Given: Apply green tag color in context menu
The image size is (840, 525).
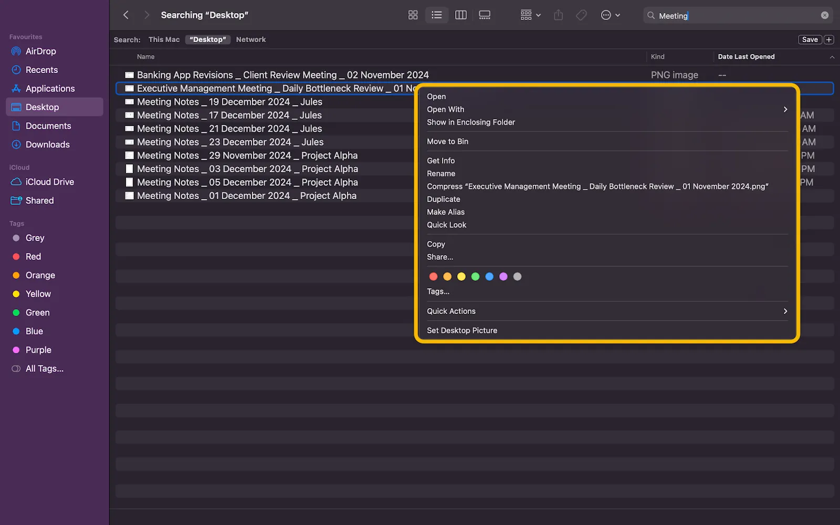Looking at the screenshot, I should [x=475, y=277].
